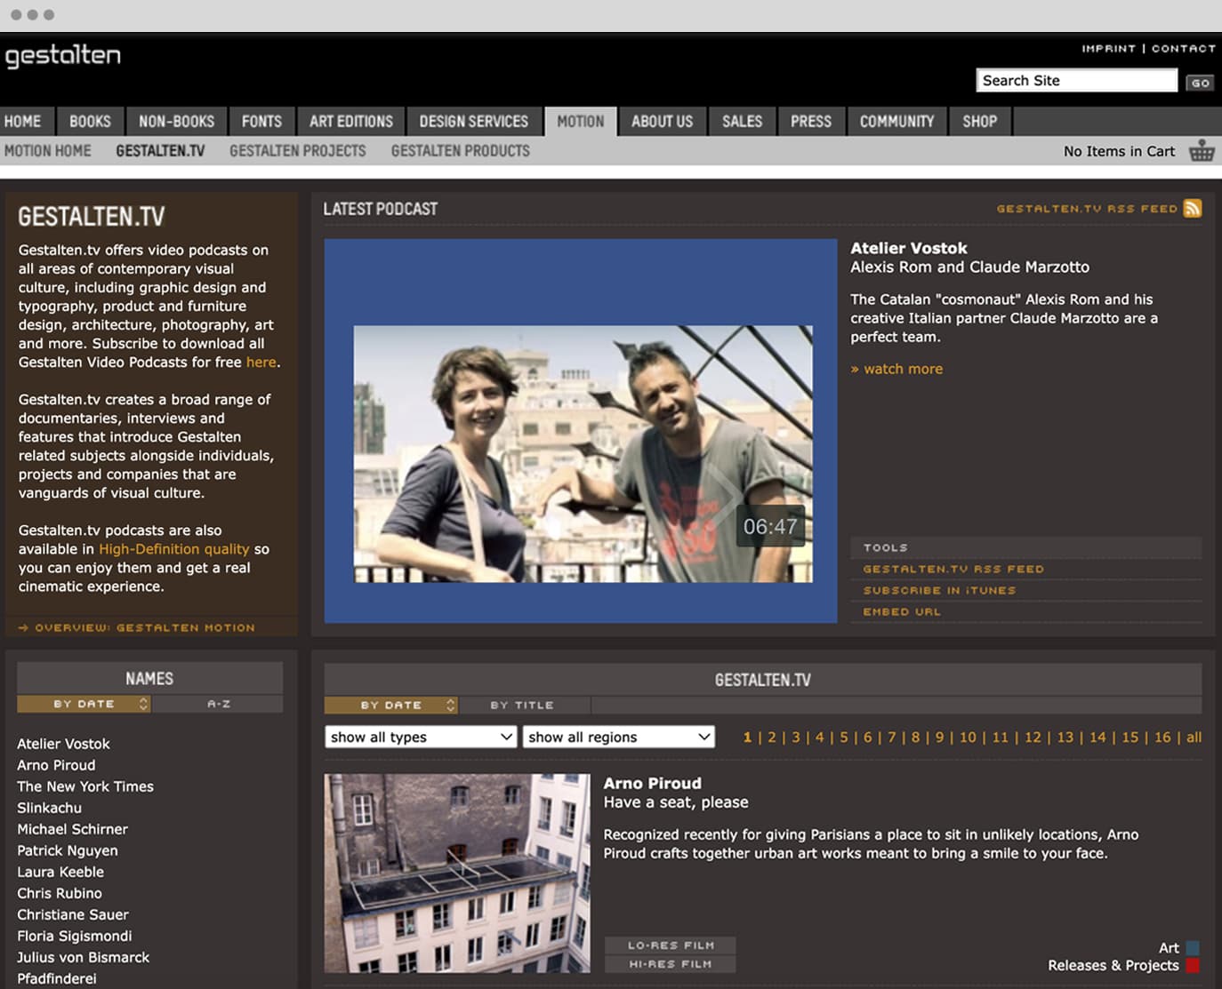Click 'No Items in Cart' text
The height and width of the screenshot is (989, 1222).
click(1119, 151)
